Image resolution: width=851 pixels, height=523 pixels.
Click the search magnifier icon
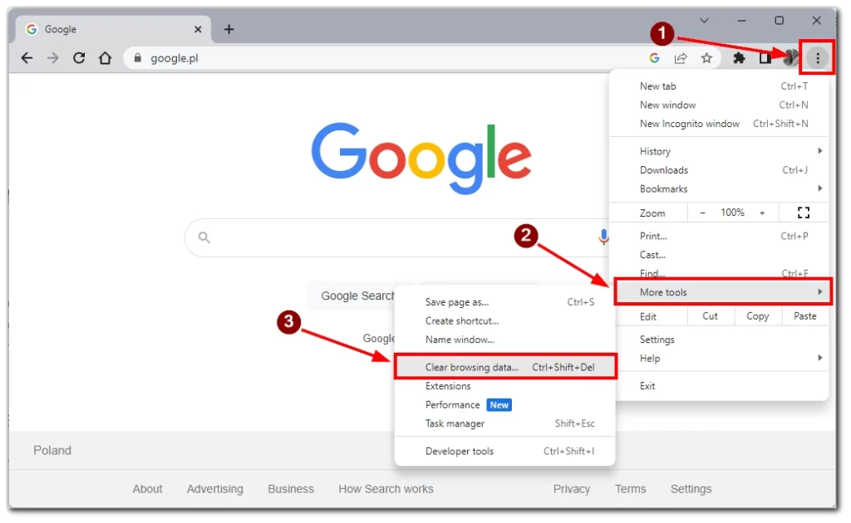[204, 237]
